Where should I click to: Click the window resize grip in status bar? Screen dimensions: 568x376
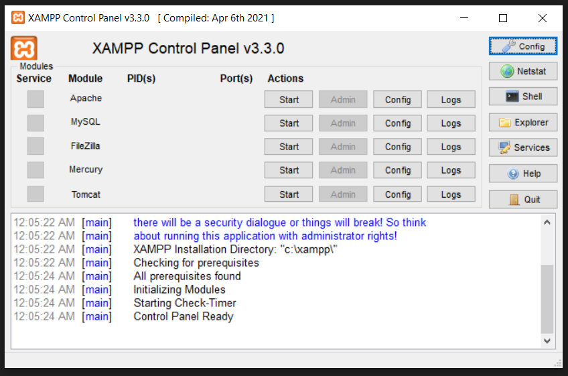point(558,363)
